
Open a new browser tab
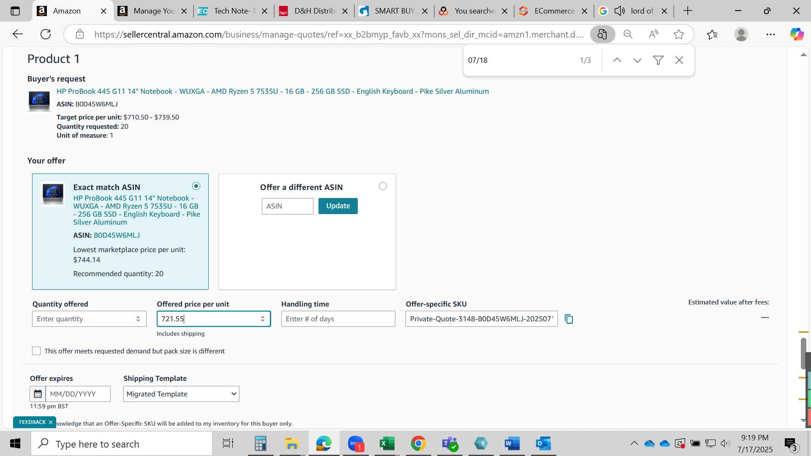pyautogui.click(x=688, y=11)
